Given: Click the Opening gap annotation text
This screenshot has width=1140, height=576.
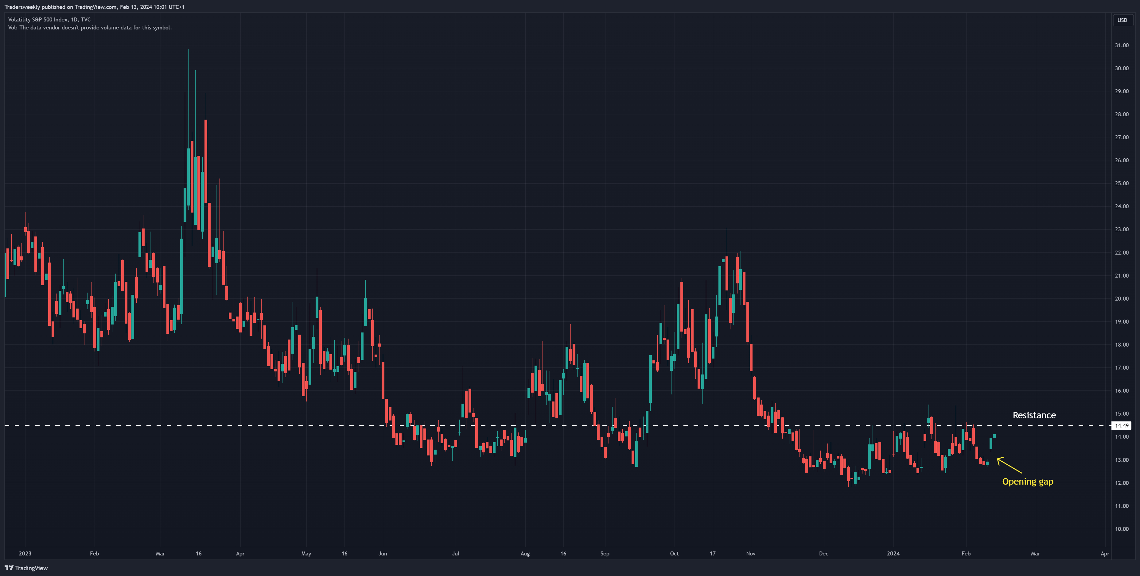Looking at the screenshot, I should click(x=1028, y=482).
